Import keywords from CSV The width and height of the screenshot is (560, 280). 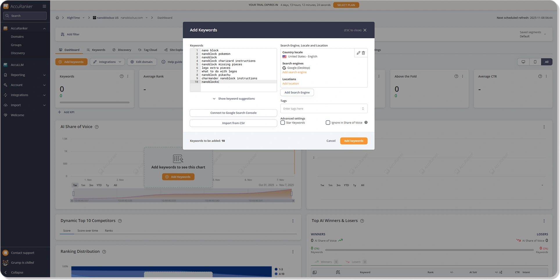233,123
